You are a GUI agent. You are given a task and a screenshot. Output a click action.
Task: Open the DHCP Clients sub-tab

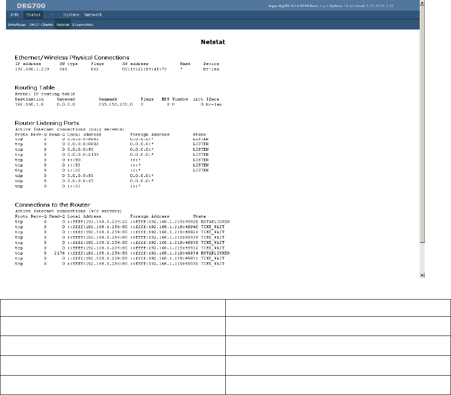click(41, 25)
